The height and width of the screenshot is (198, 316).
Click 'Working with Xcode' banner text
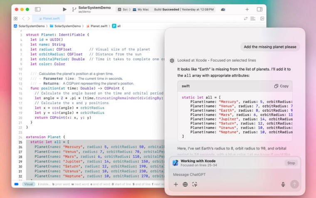tap(198, 161)
